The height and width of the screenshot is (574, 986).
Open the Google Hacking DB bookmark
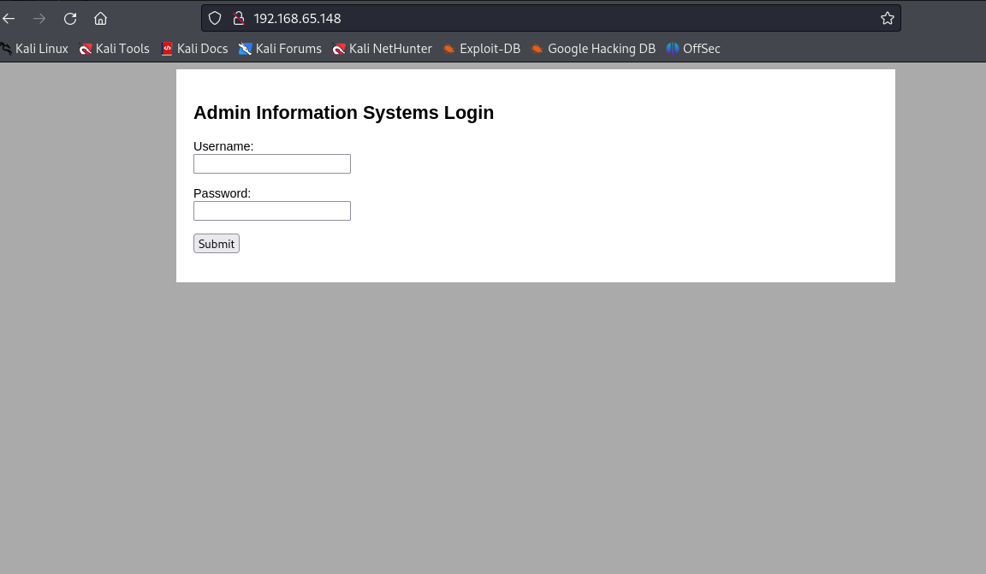click(594, 49)
